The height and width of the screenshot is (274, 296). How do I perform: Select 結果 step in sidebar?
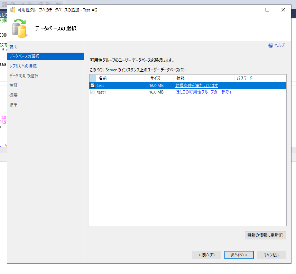(13, 105)
